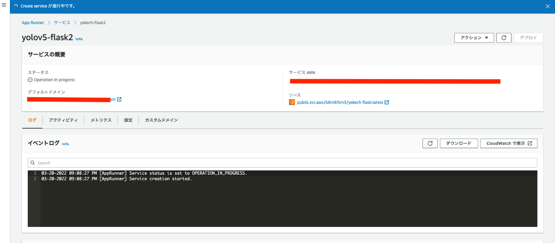The width and height of the screenshot is (555, 243).
Task: Click log line number 2 in the gutter
Action: point(35,179)
